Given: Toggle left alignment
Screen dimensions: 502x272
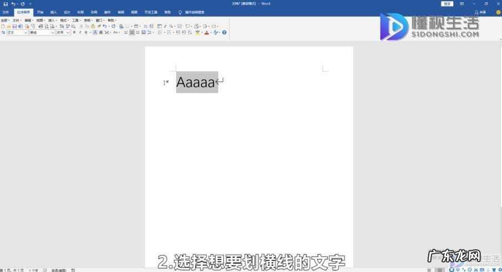Looking at the screenshot, I should [x=126, y=32].
